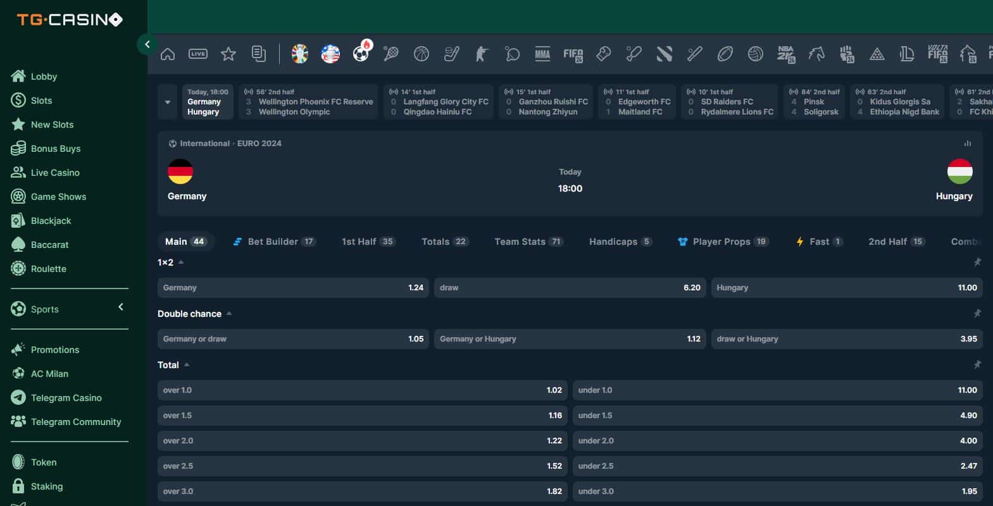This screenshot has width=993, height=506.
Task: Select the MMA sport icon
Action: (x=542, y=54)
